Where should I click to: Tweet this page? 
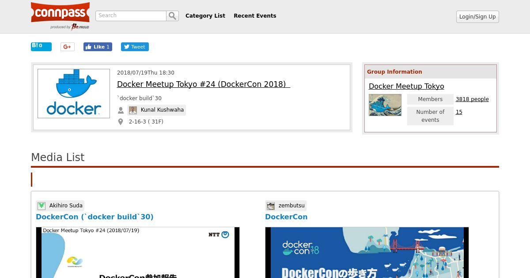click(135, 47)
